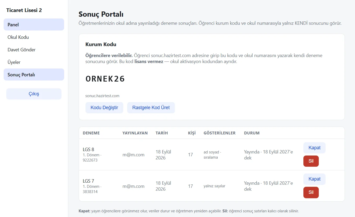Open Davet Gönder in sidebar
The height and width of the screenshot is (217, 355).
[x=34, y=49]
